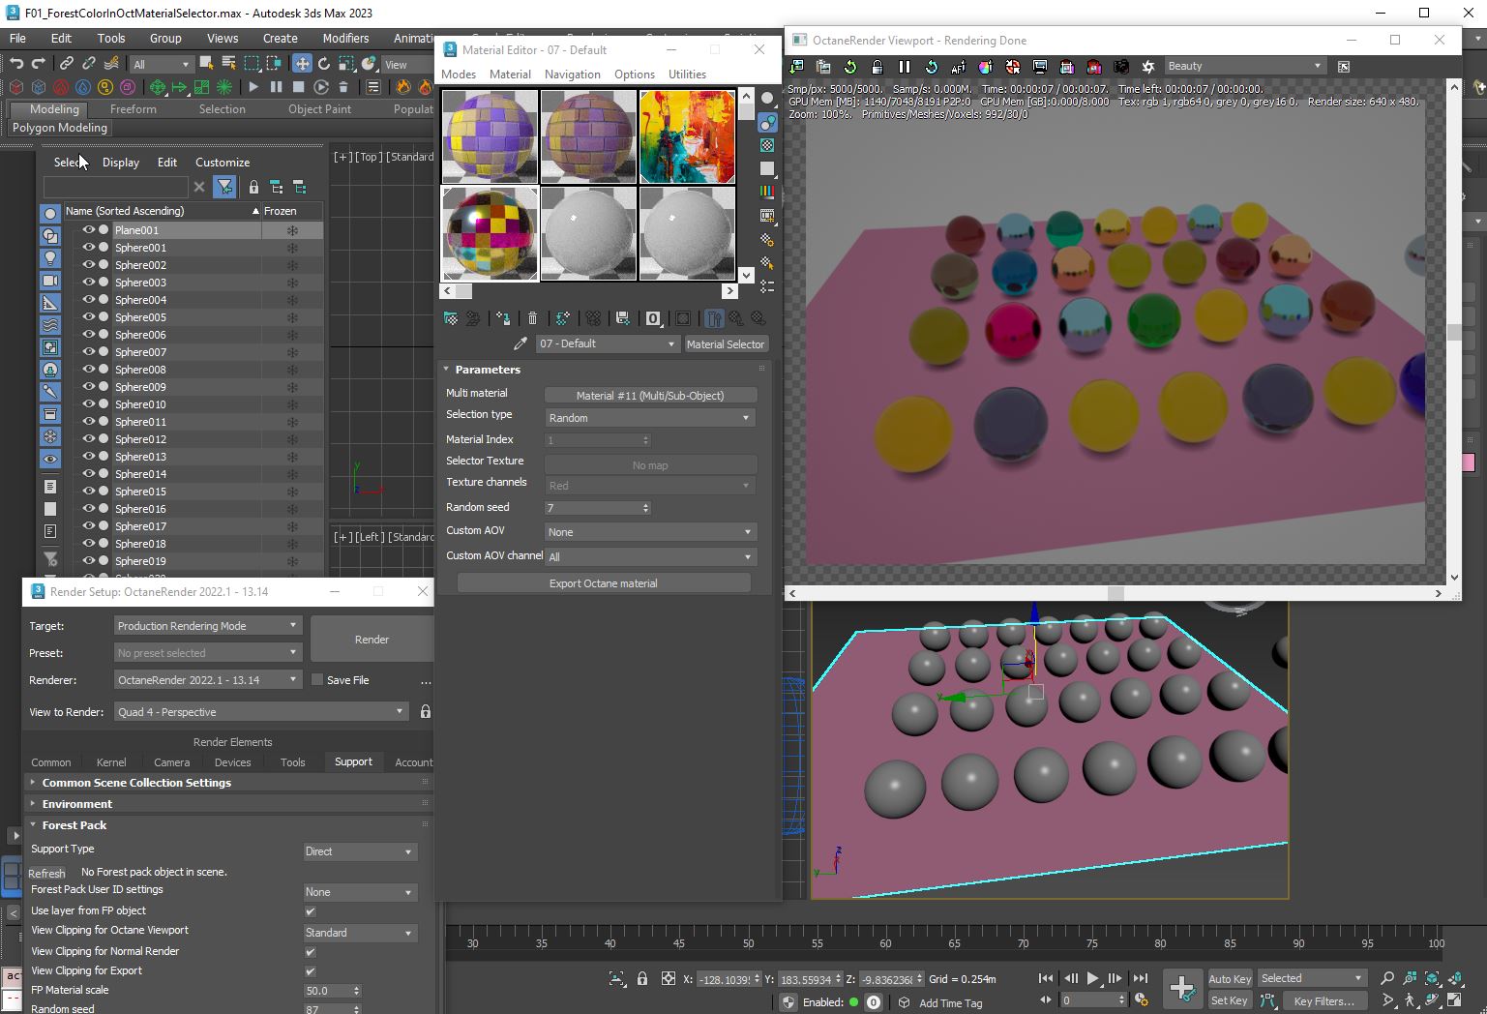
Task: Click the Render button in Render Setup
Action: coord(372,640)
